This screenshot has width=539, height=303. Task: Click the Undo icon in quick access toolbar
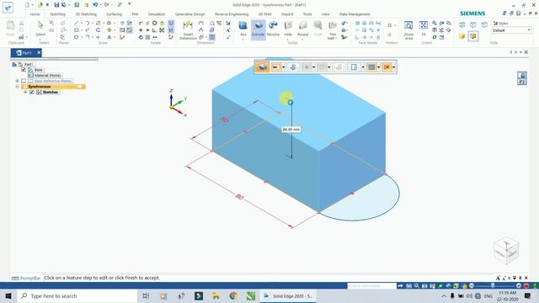pos(95,5)
